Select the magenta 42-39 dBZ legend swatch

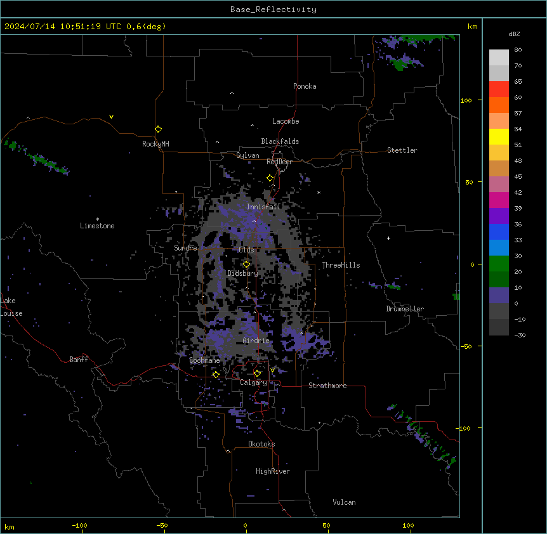point(499,200)
